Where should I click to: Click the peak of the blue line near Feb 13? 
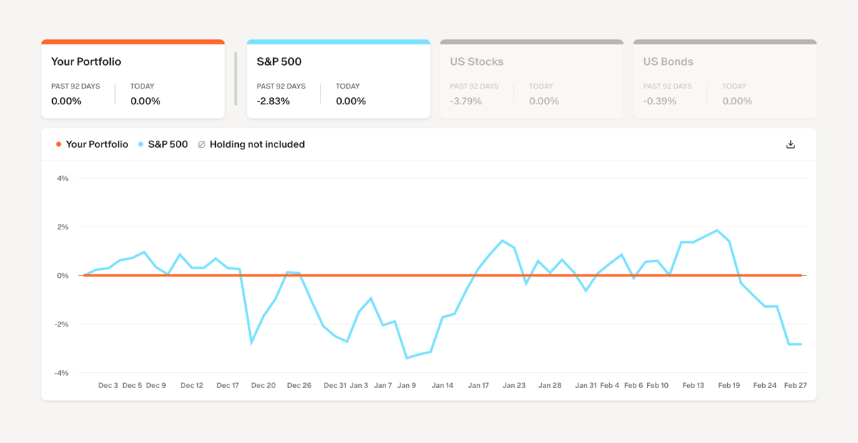tap(717, 230)
